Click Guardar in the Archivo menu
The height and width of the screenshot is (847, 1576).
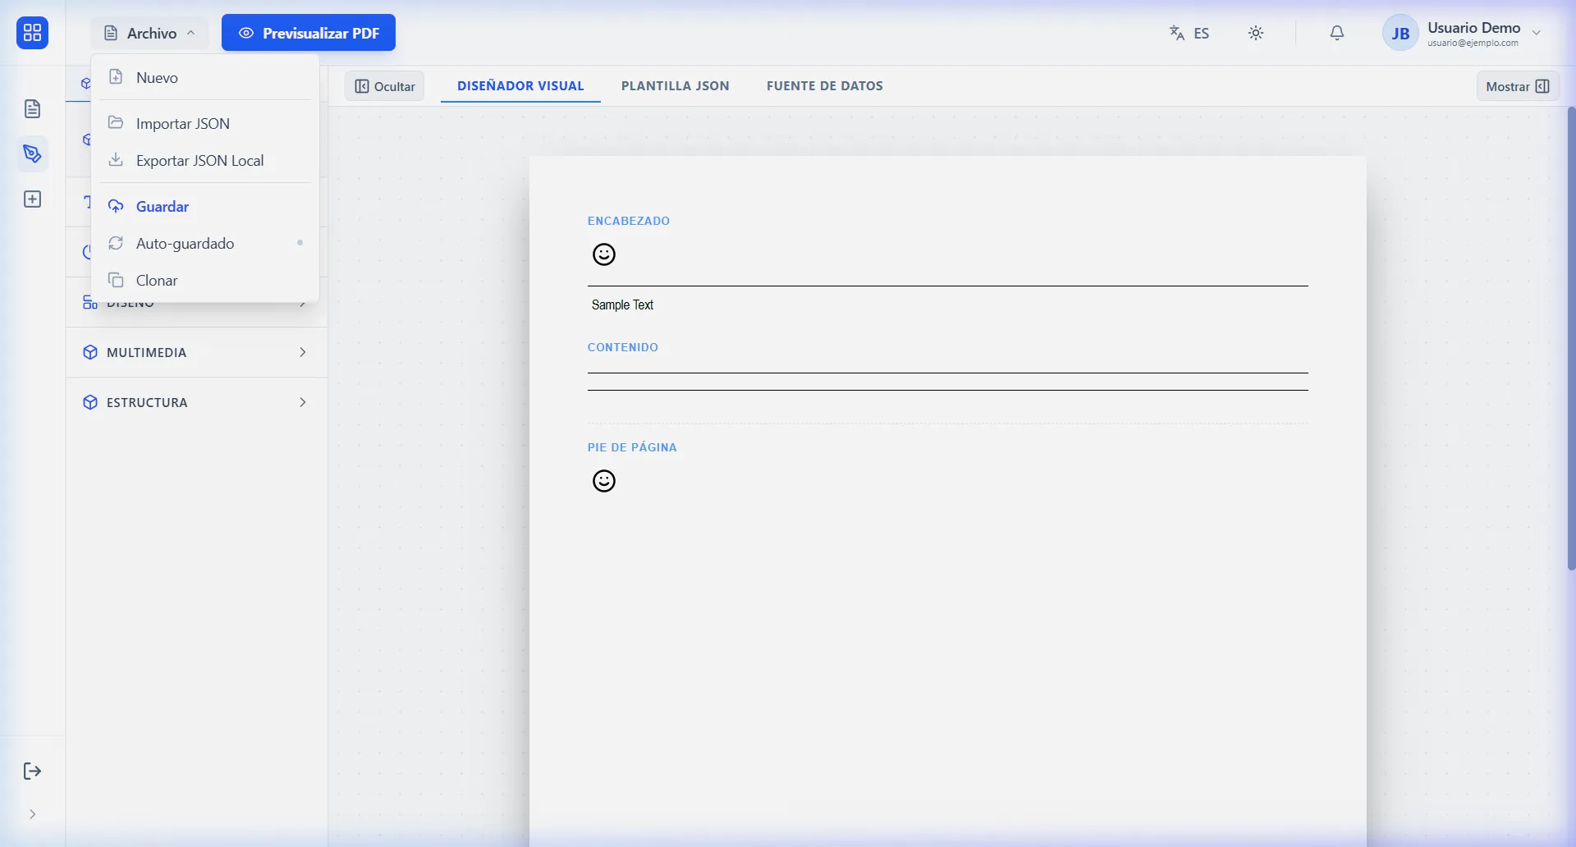click(205, 206)
